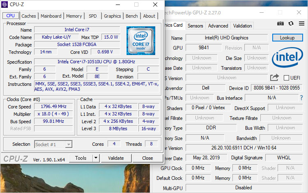
Task: Click the GPU name field 'Intel(R) UHD Graphics'
Action: tap(227, 38)
